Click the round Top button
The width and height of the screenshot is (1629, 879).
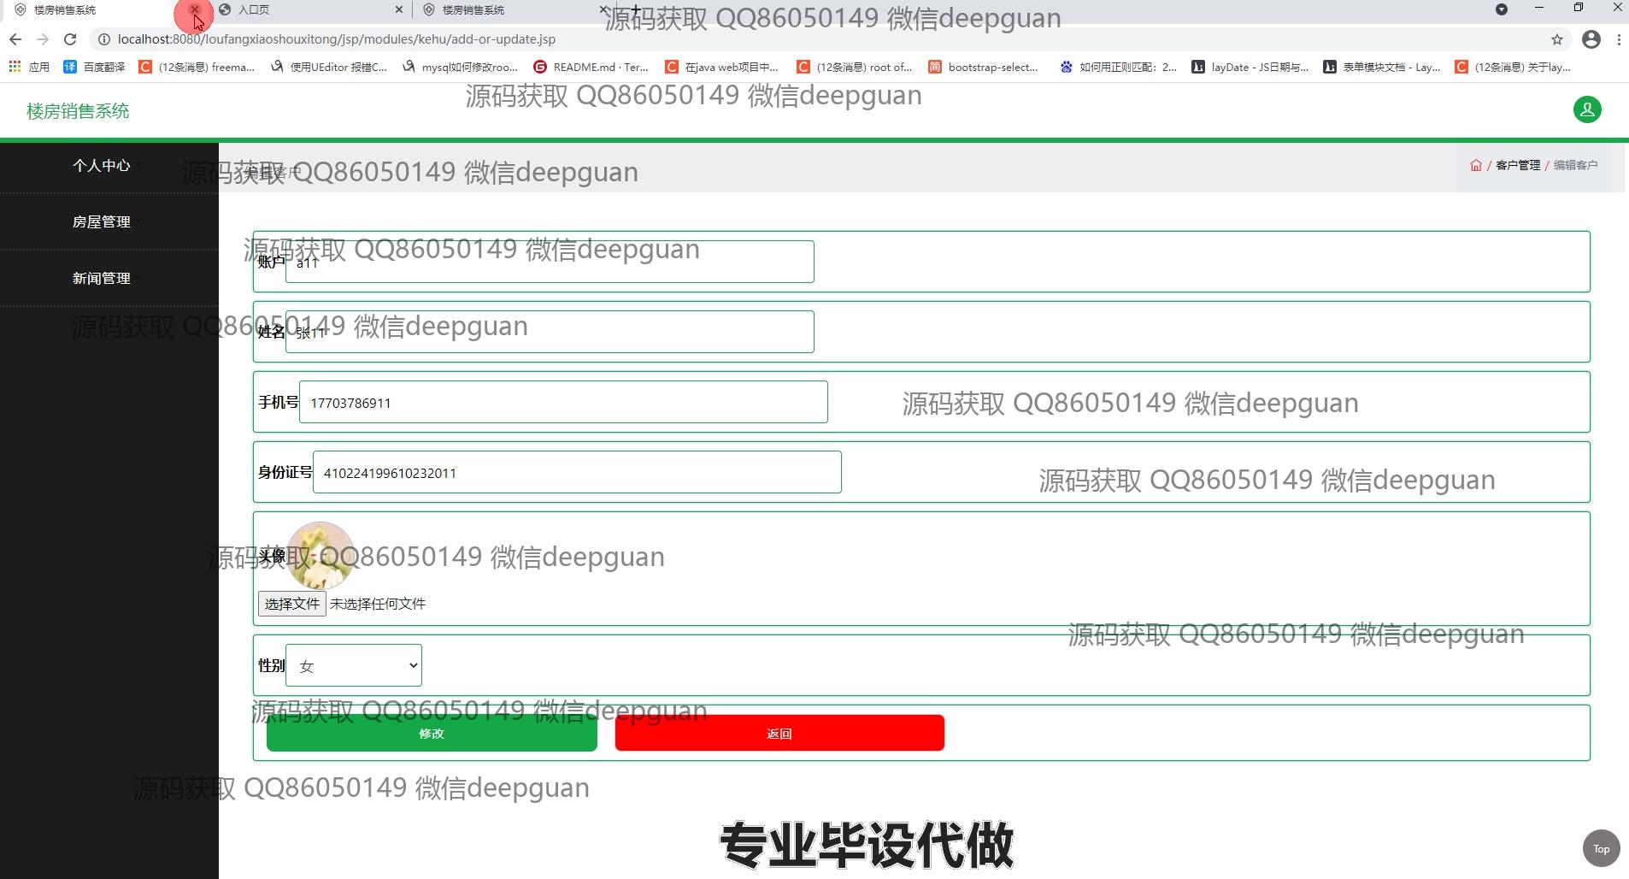coord(1601,849)
